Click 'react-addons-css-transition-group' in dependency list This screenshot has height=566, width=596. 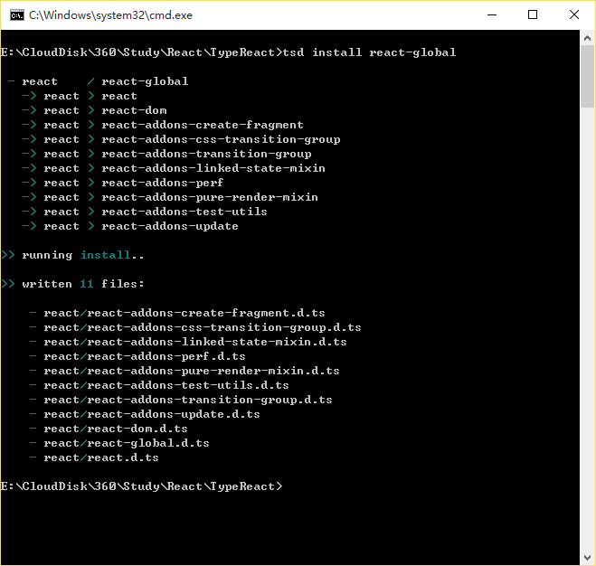pyautogui.click(x=221, y=139)
